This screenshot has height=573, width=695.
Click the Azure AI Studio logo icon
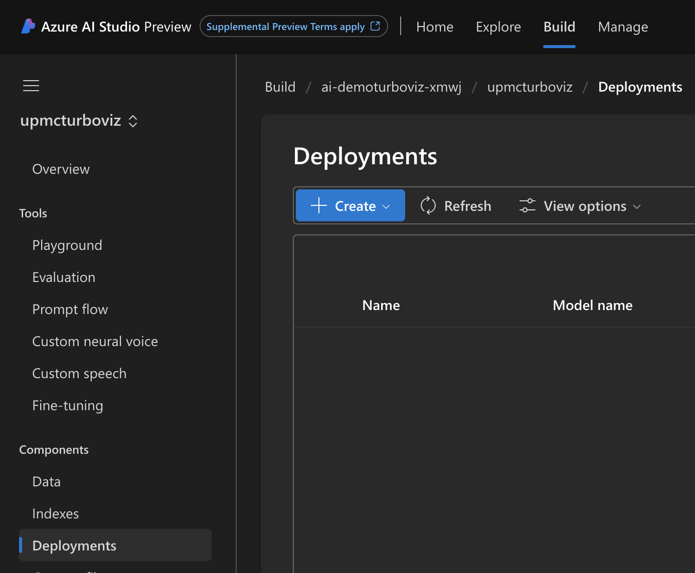point(28,26)
